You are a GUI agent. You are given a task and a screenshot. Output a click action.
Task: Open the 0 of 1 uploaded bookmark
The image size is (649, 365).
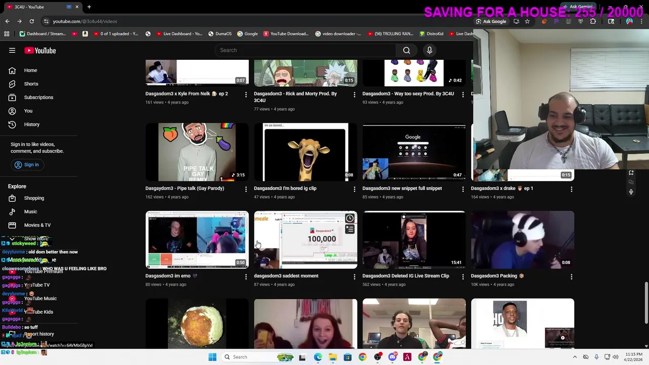pyautogui.click(x=116, y=34)
